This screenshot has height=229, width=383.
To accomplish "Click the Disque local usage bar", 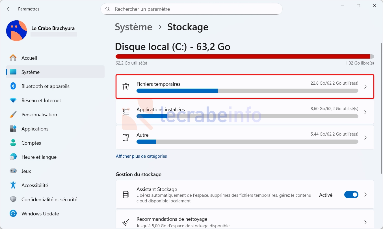I will [245, 56].
